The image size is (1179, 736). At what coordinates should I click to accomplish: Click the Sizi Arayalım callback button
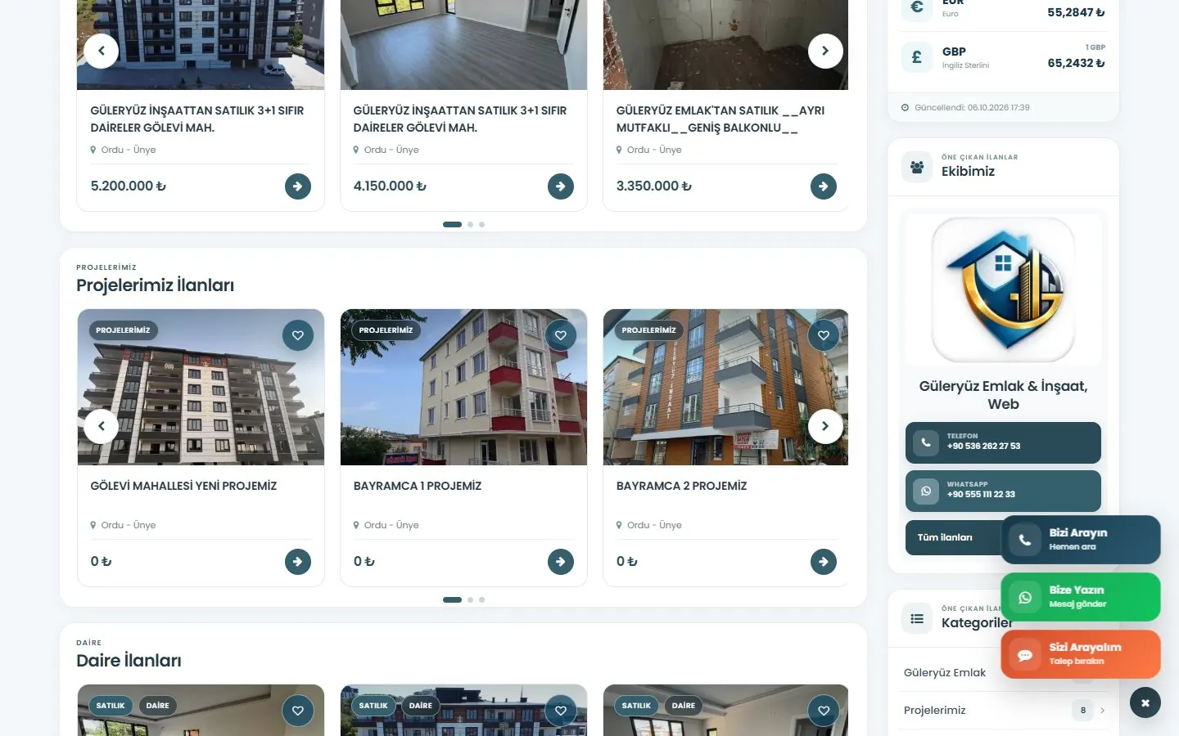1081,654
